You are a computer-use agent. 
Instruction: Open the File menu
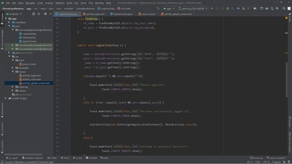click(x=8, y=3)
